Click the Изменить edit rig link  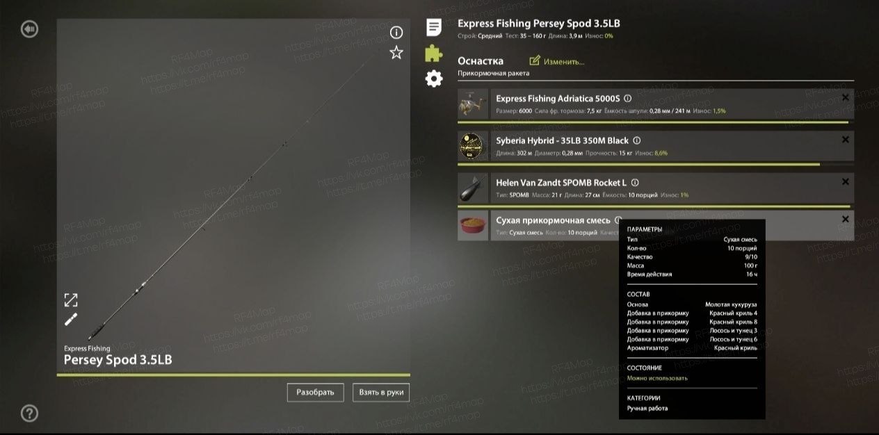[x=557, y=61]
